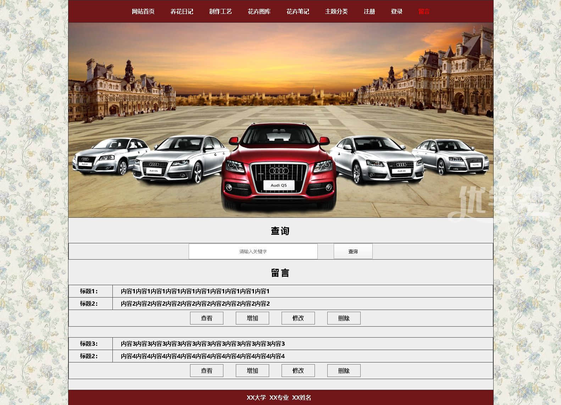The height and width of the screenshot is (405, 561).
Task: Click 增加 below the 标题2 row with 内容2
Action: tap(252, 318)
